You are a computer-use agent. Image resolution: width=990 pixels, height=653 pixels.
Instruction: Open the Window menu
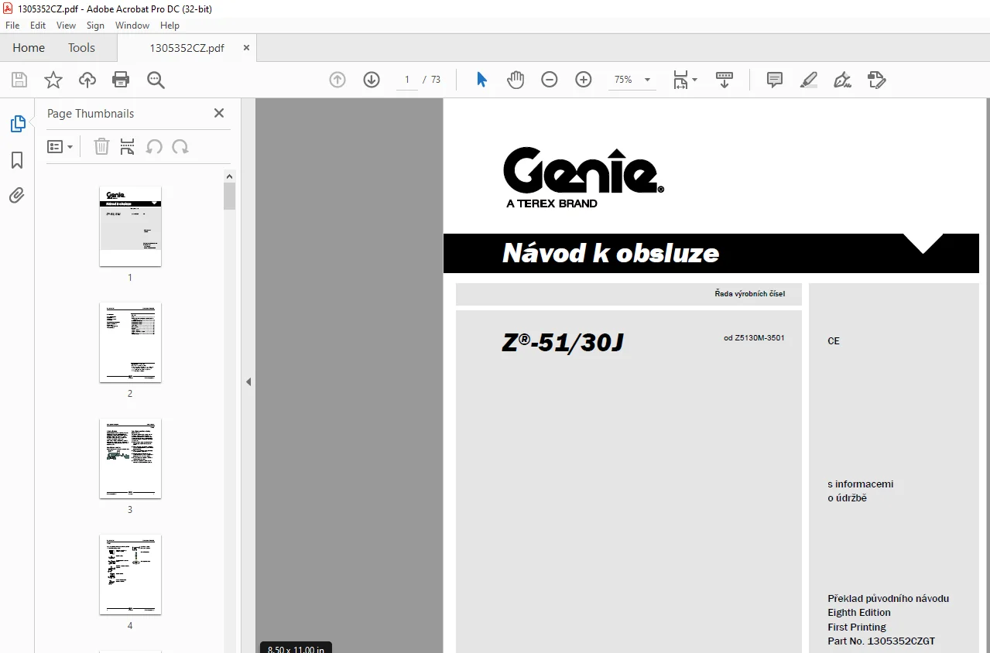[132, 26]
